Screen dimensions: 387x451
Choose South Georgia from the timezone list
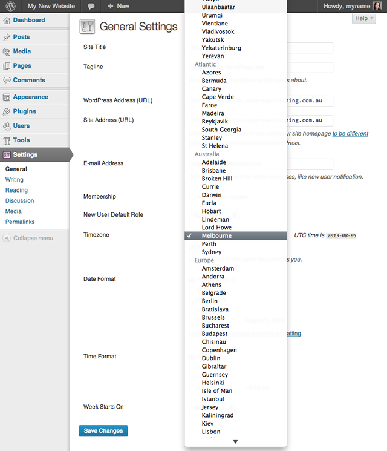[x=236, y=130]
